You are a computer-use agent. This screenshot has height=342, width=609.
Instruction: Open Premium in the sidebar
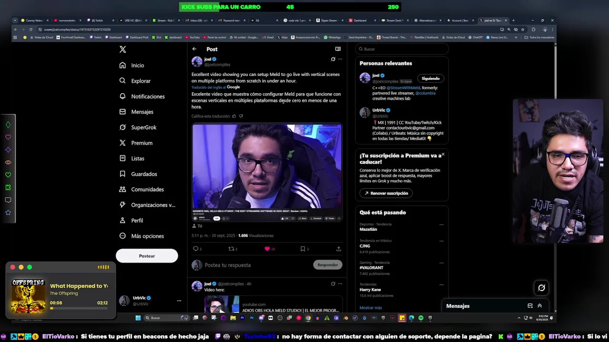click(x=136, y=143)
